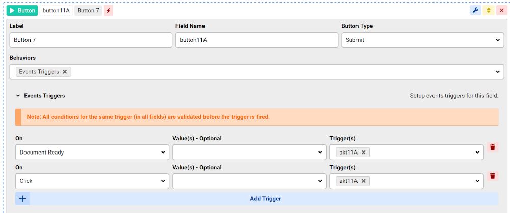The width and height of the screenshot is (510, 213).
Task: Click the Add Trigger button
Action: tap(265, 199)
